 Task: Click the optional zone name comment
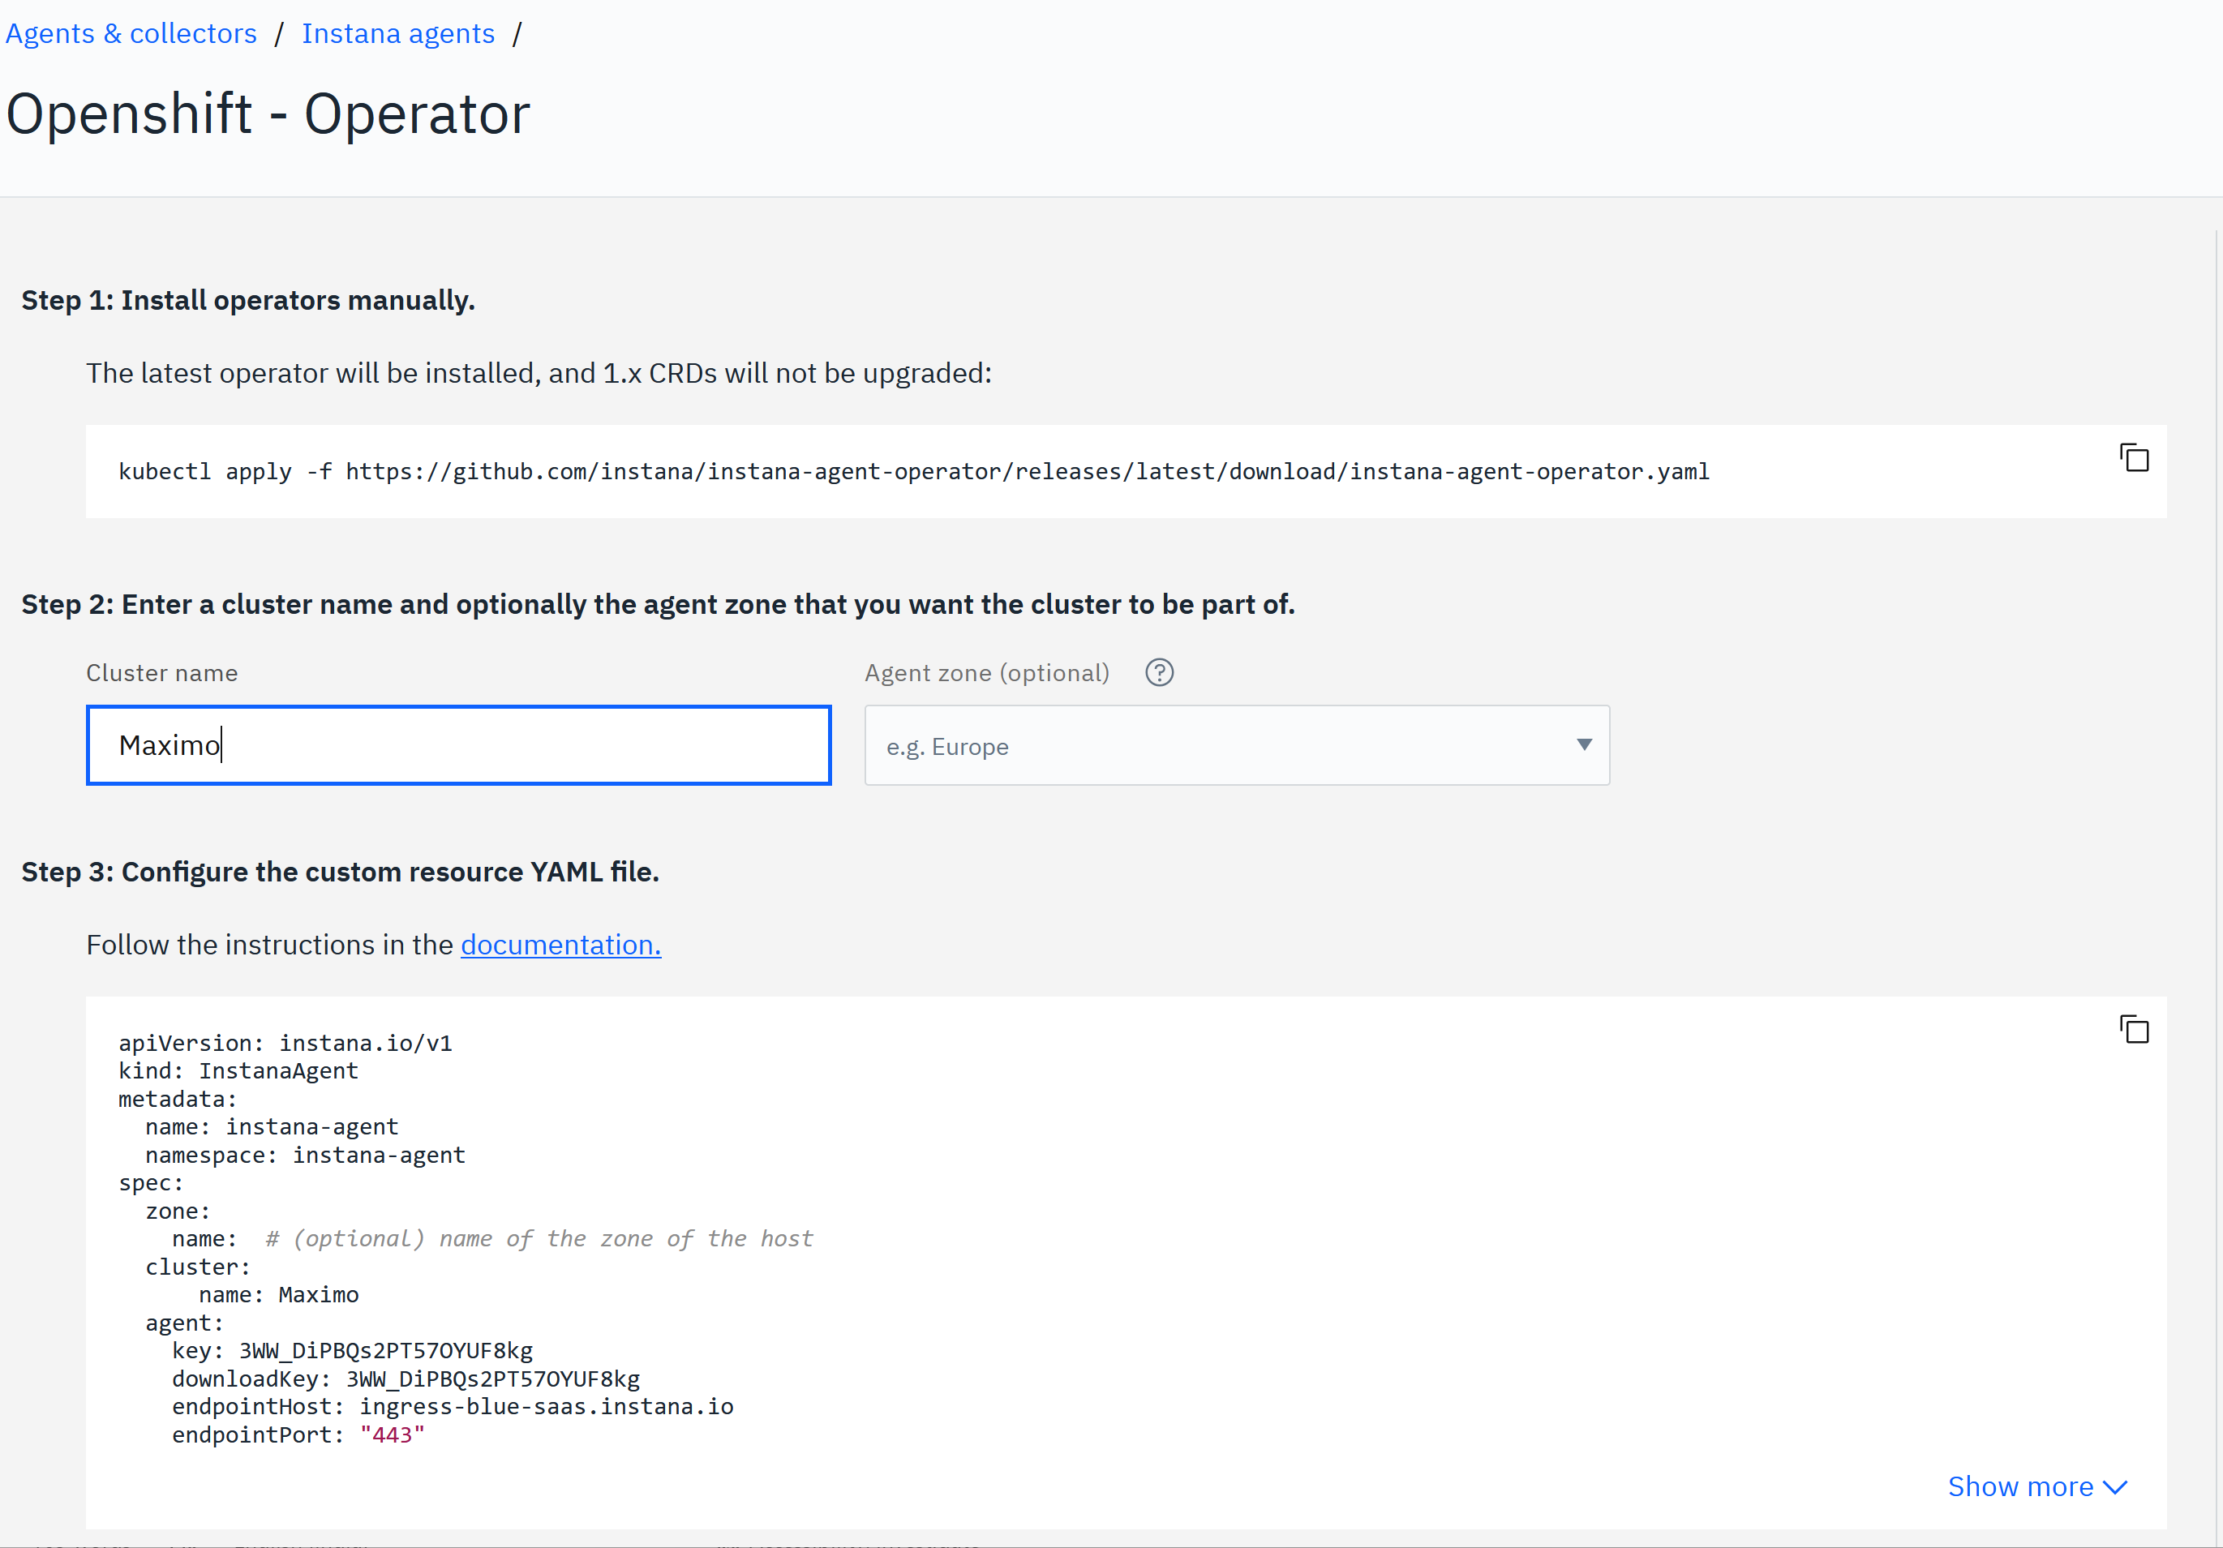[x=539, y=1238]
